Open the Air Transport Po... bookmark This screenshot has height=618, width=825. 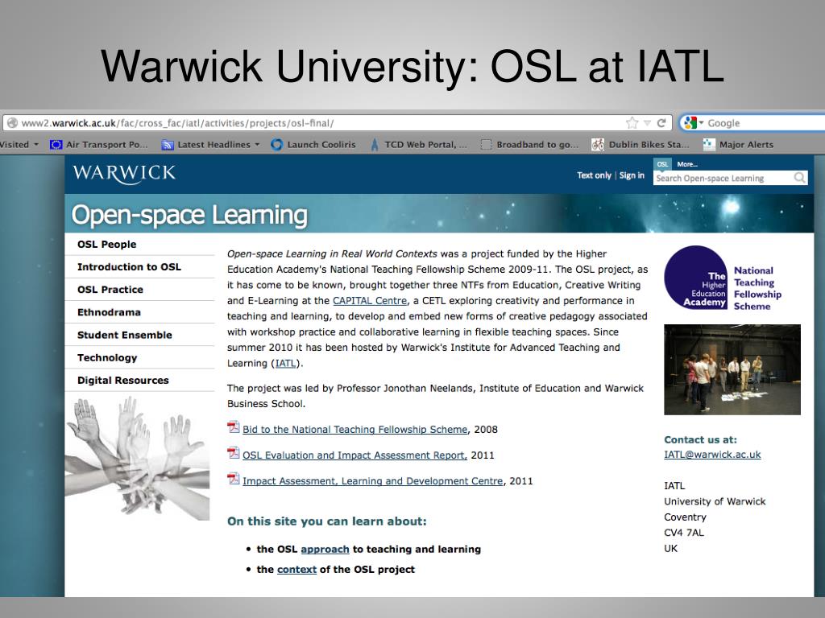coord(99,145)
